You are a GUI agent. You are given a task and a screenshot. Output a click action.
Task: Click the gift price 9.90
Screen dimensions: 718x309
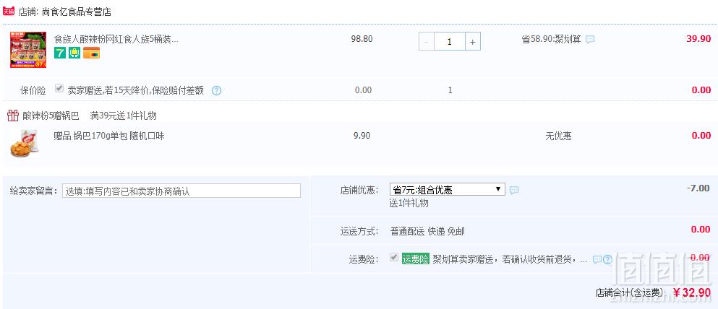[362, 135]
